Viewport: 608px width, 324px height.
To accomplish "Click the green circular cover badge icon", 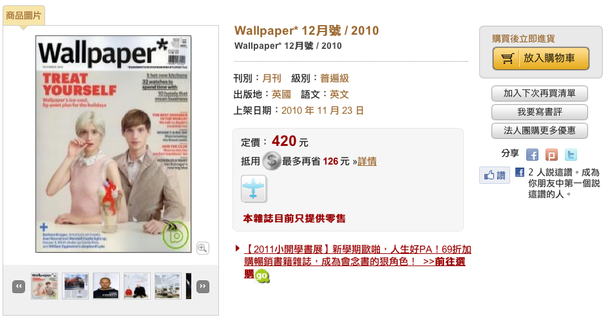I will tap(175, 235).
